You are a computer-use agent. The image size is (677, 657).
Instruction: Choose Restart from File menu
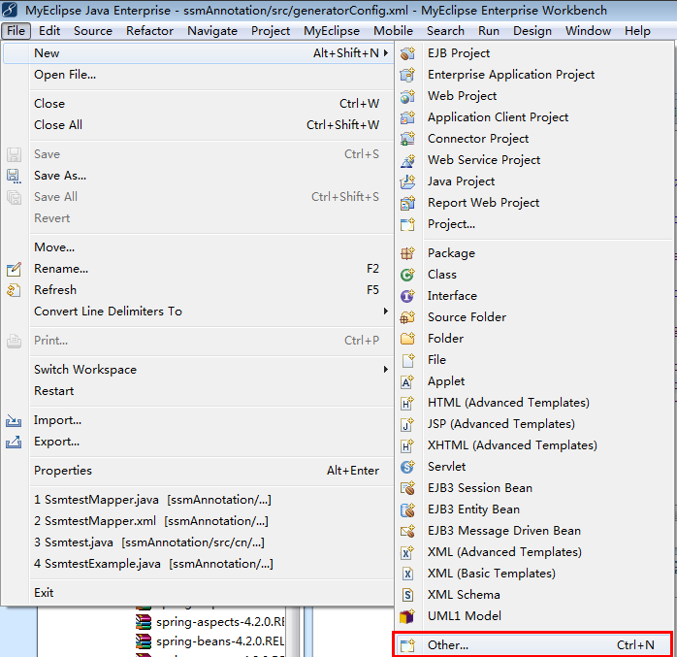pyautogui.click(x=198, y=391)
